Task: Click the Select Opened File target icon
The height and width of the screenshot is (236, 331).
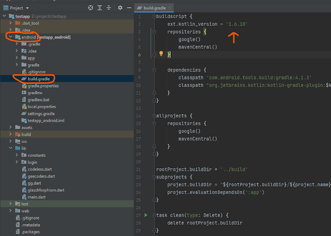Action: [x=91, y=8]
